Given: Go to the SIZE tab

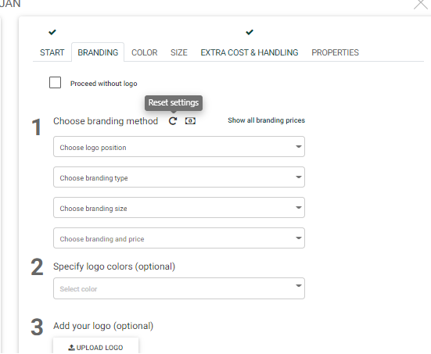Looking at the screenshot, I should point(179,52).
